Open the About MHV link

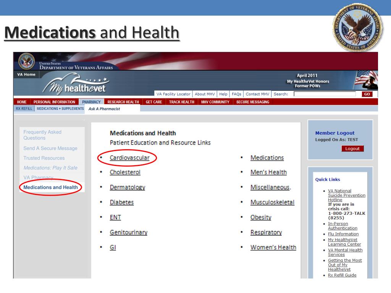coord(205,94)
